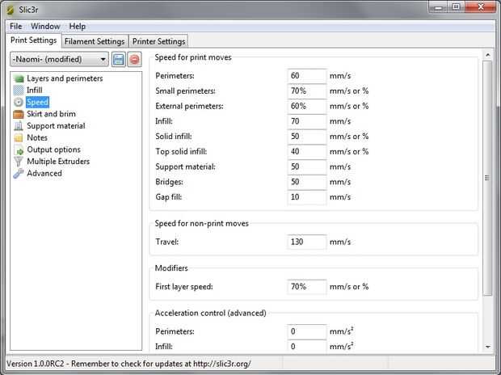Click the First layer speed field
Screen dimensions: 501x375
click(x=307, y=286)
